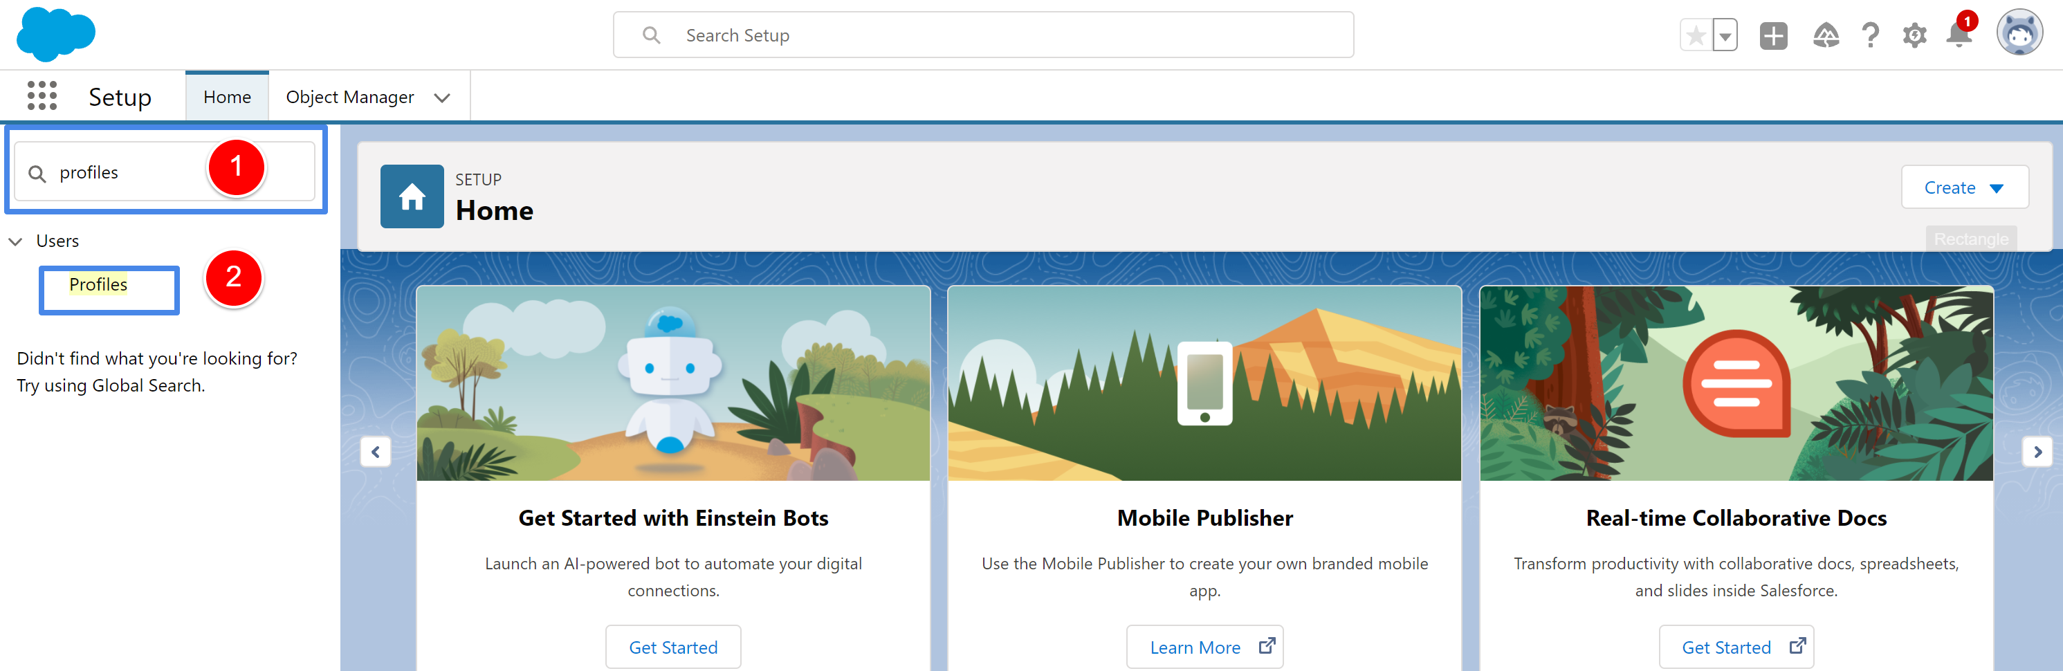This screenshot has width=2063, height=671.
Task: Click the right carousel arrow
Action: [2037, 451]
